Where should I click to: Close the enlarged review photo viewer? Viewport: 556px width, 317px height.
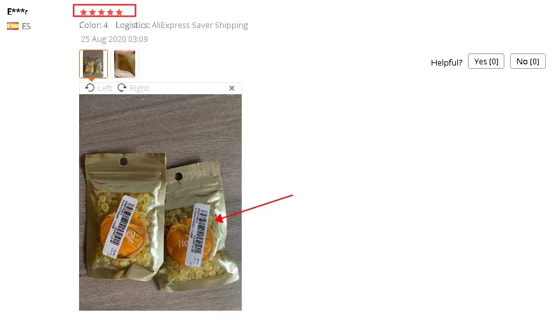[x=231, y=88]
